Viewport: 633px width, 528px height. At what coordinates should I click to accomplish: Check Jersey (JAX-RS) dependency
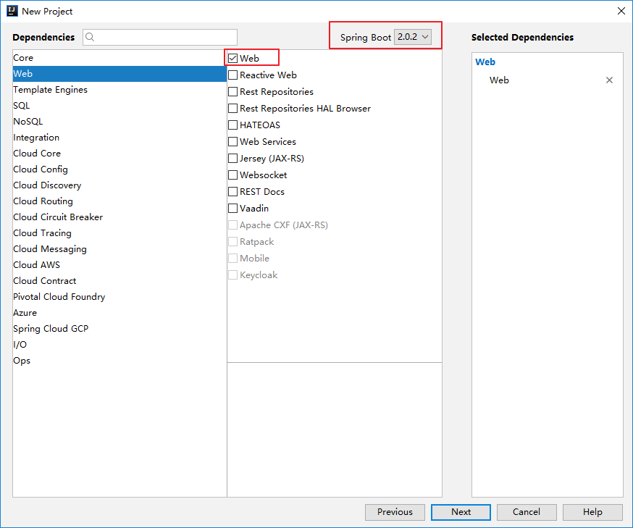tap(233, 158)
